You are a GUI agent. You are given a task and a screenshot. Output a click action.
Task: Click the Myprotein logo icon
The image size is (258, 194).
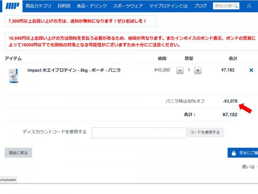tap(12, 6)
